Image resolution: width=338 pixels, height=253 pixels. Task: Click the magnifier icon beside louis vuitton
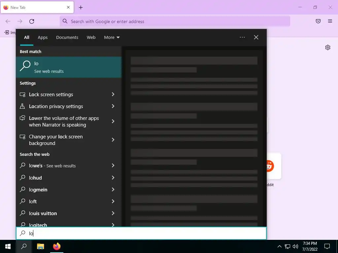coord(23,213)
